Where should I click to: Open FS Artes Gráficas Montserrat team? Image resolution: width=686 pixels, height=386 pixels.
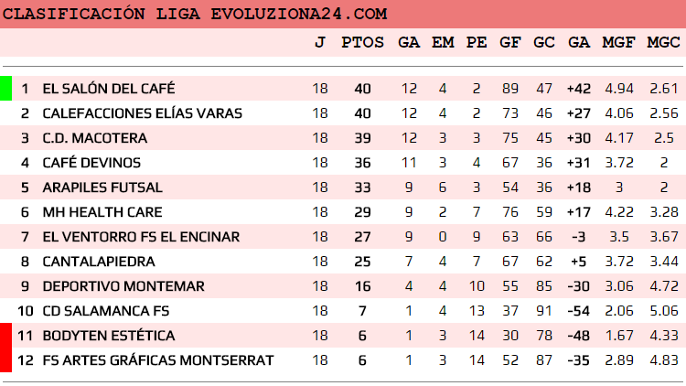(x=157, y=360)
